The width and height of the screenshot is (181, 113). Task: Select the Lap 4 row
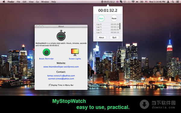pos(108,30)
